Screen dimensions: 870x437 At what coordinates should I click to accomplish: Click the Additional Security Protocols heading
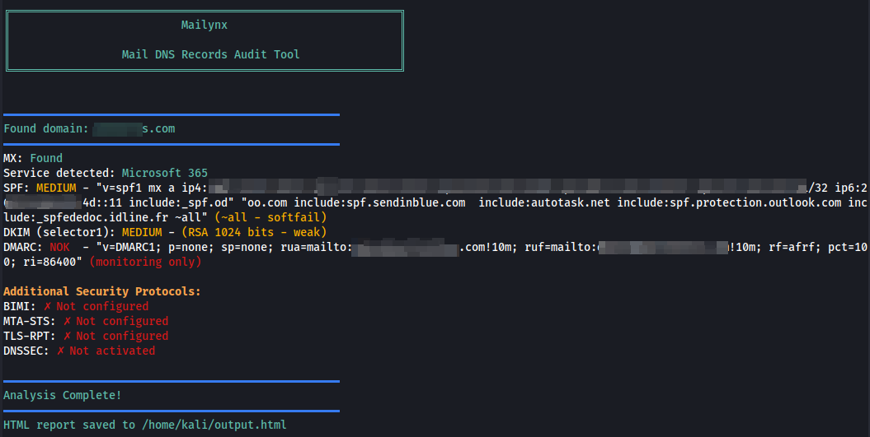pyautogui.click(x=102, y=291)
